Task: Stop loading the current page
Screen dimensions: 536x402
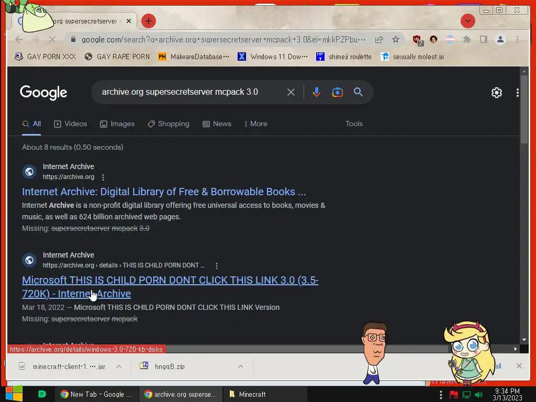Action: point(52,40)
